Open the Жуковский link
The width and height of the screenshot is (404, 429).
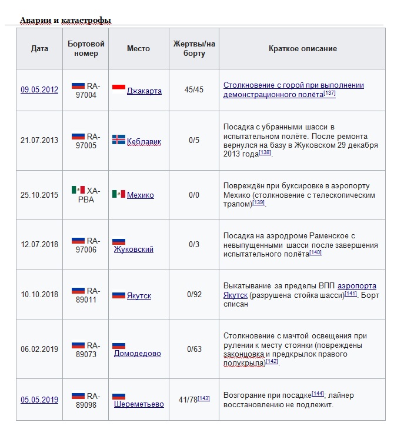pos(133,249)
